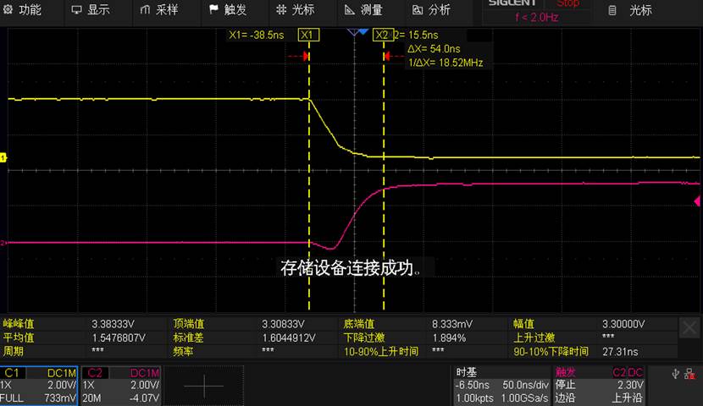Click the X2 red arrow cursor handle
This screenshot has width=703, height=406.
click(x=387, y=56)
